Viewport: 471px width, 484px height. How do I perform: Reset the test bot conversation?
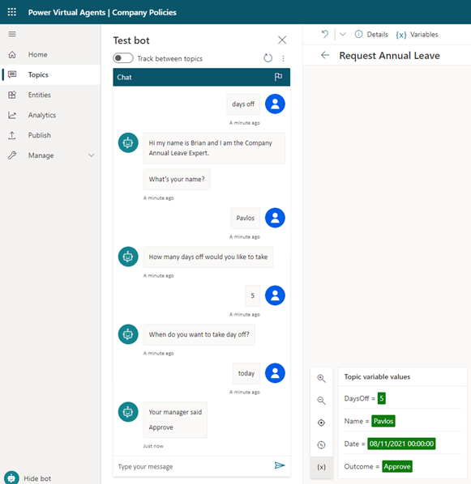(x=268, y=58)
